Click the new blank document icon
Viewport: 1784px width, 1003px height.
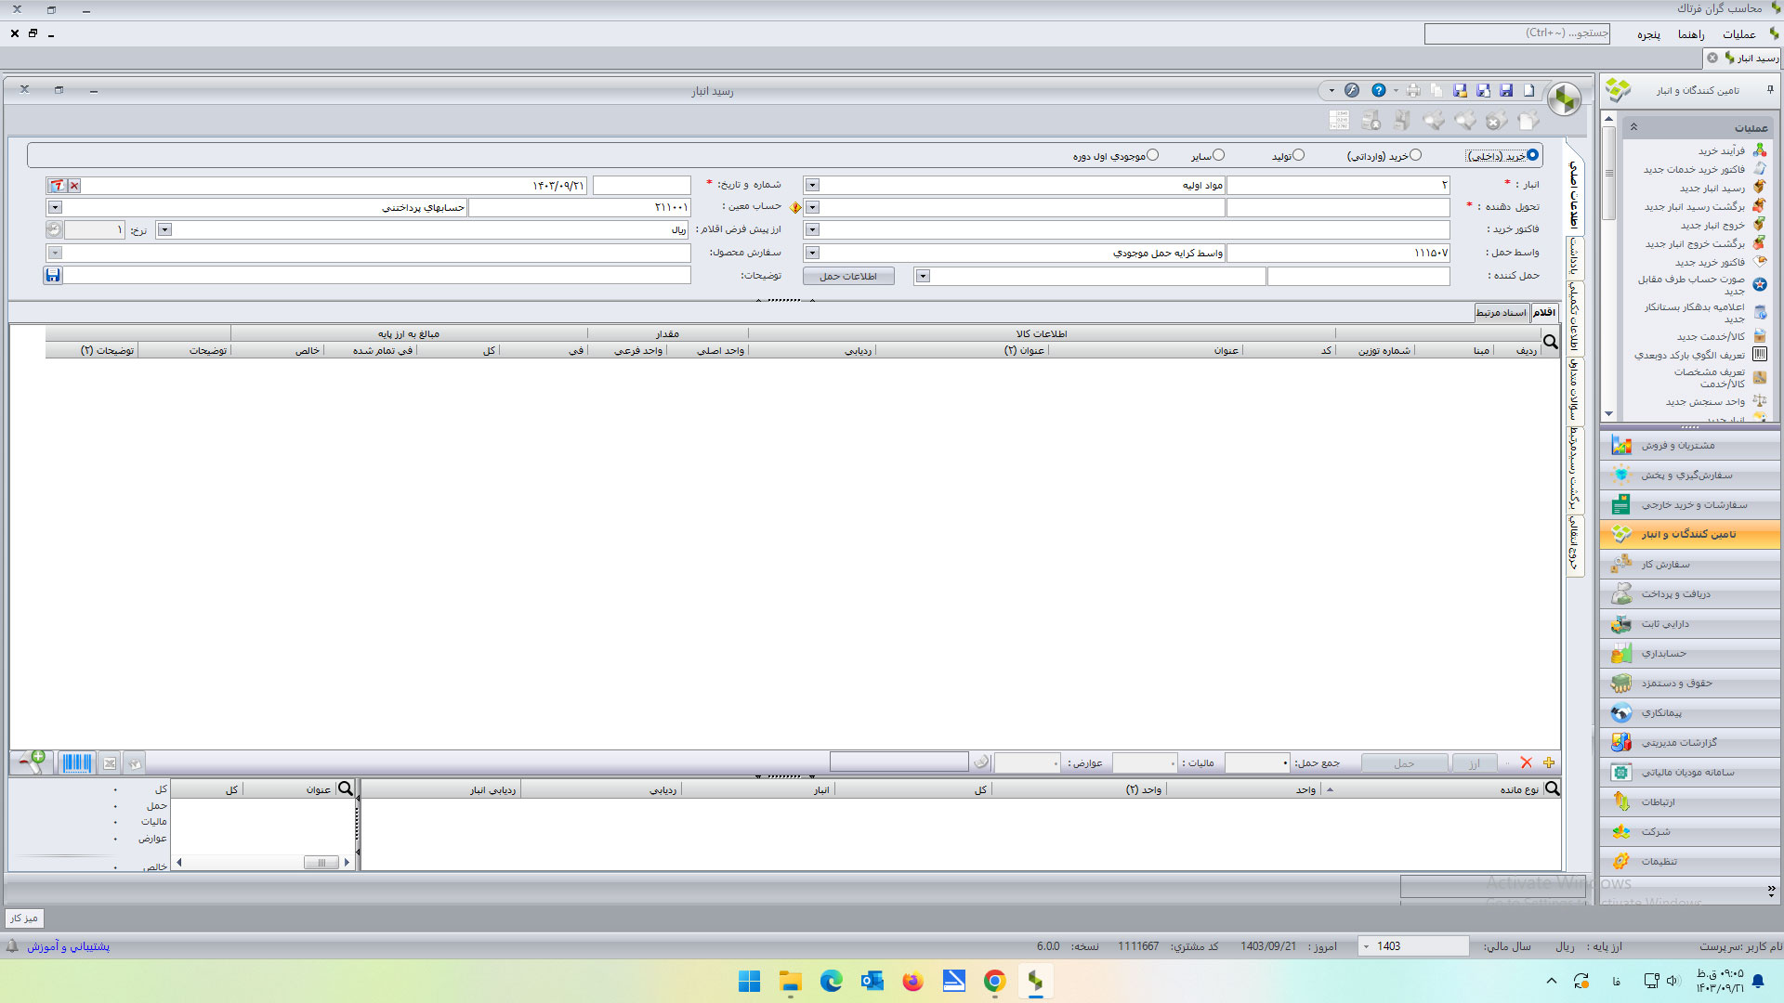[x=1528, y=91]
